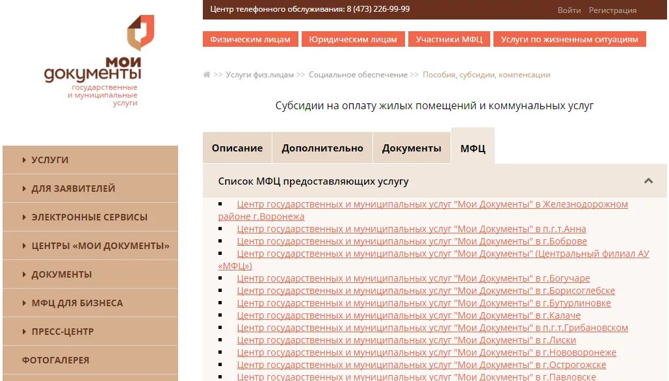The width and height of the screenshot is (669, 381).
Task: Expand the УСЛУГИ sidebar menu
Action: point(90,159)
